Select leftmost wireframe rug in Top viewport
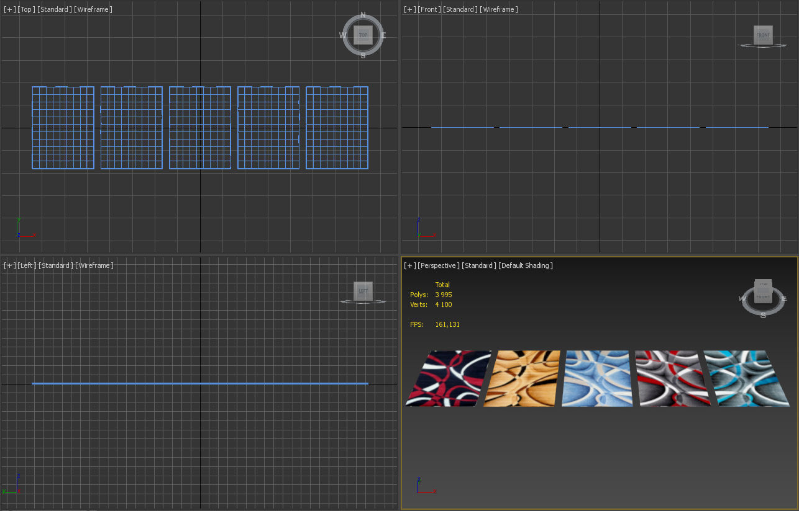The image size is (799, 511). (x=63, y=127)
